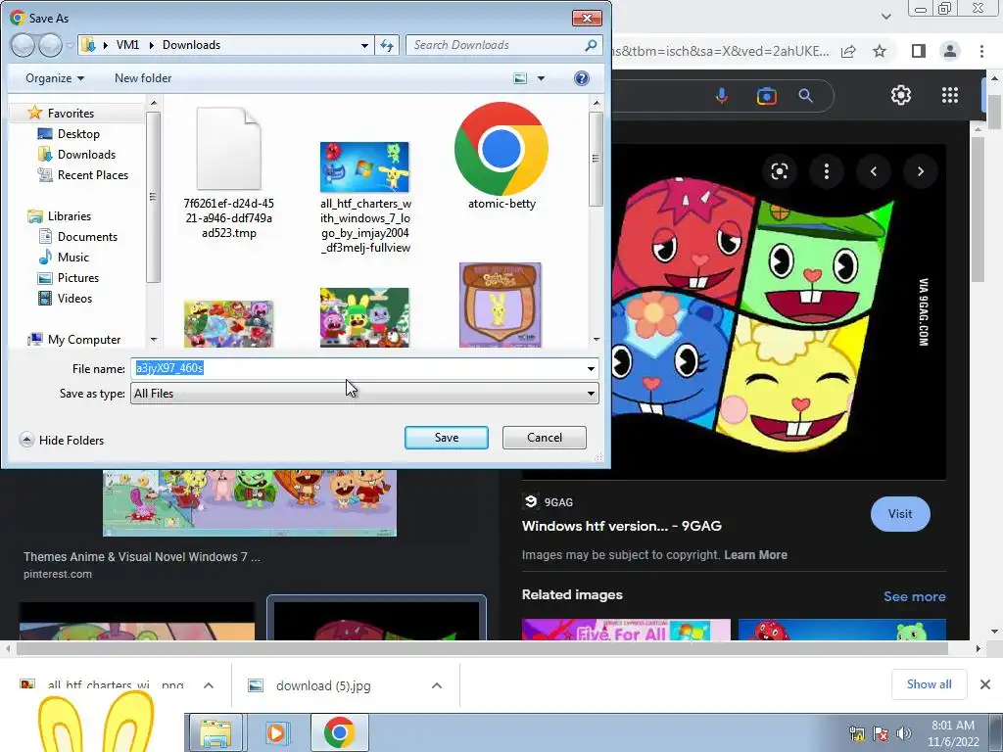Collapse folders with Hide Folders

point(62,440)
